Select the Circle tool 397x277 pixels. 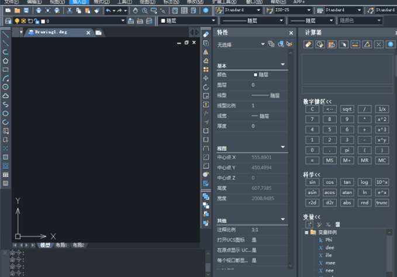5,87
